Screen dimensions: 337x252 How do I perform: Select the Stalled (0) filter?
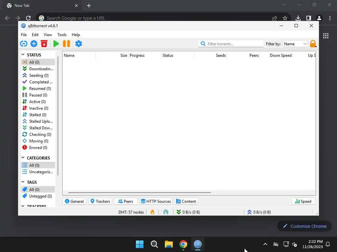click(x=38, y=115)
